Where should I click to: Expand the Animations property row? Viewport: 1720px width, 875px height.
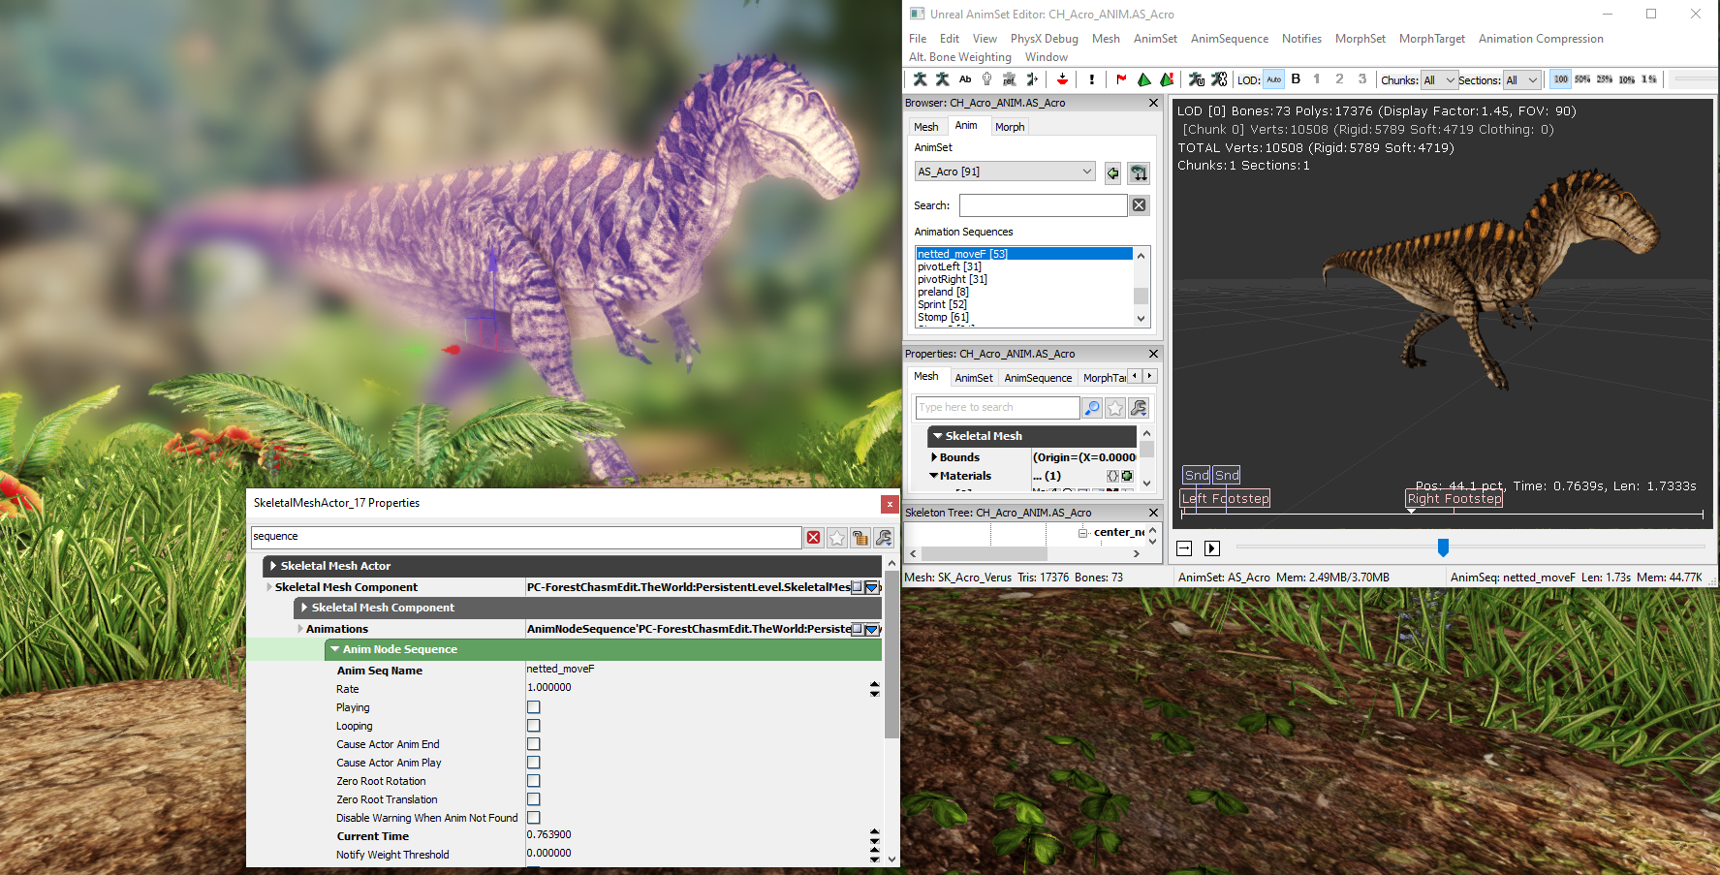click(x=299, y=629)
